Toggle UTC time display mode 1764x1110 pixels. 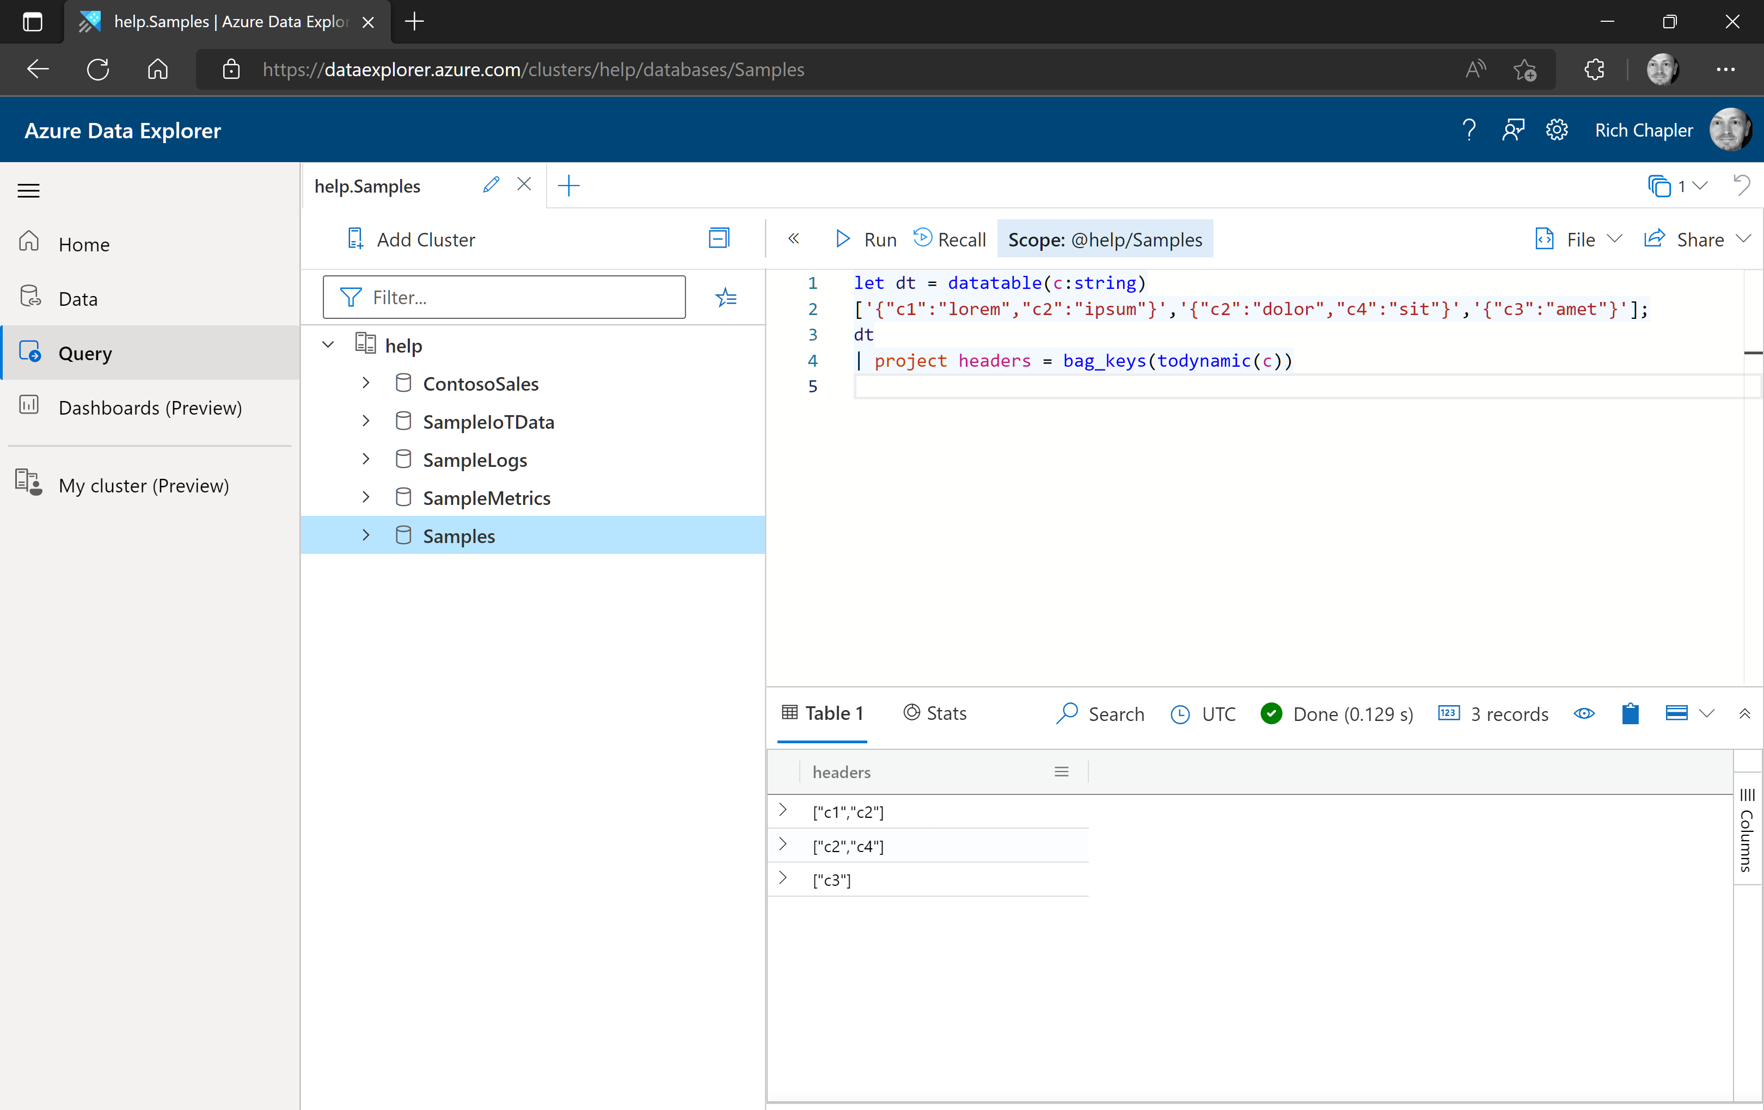[x=1203, y=713]
